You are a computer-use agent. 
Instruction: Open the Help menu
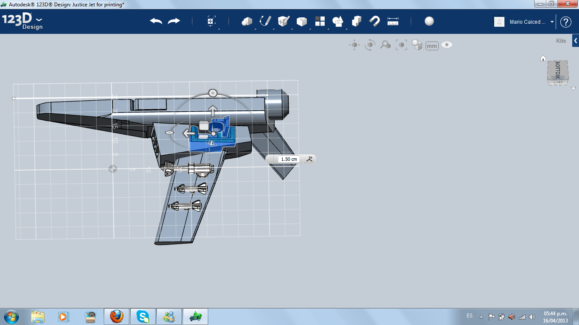coord(566,22)
